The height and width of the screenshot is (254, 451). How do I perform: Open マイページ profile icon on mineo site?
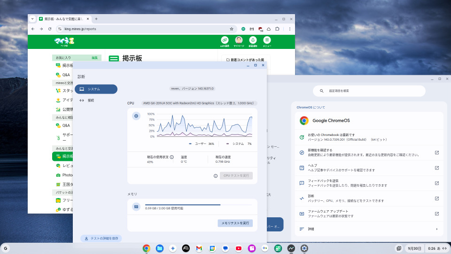[x=239, y=40]
